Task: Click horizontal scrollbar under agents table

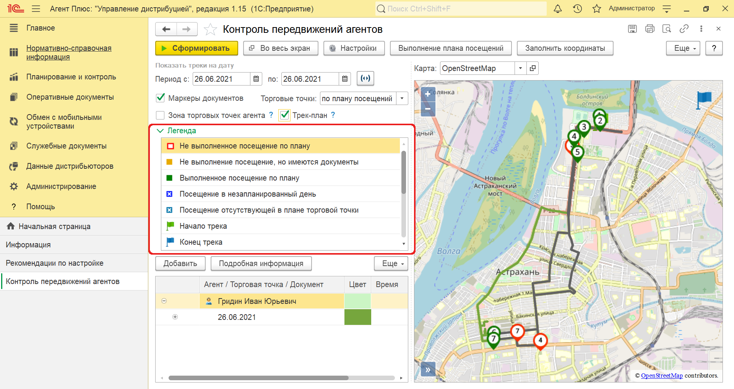Action: click(258, 378)
